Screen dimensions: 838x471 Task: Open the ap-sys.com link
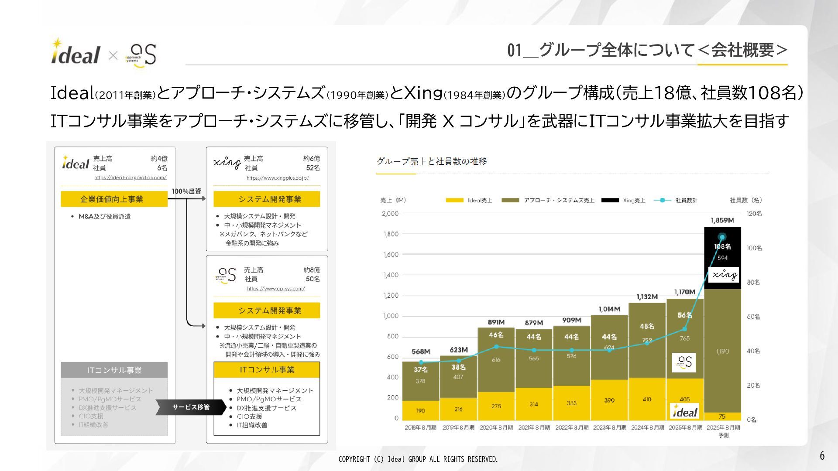point(276,289)
